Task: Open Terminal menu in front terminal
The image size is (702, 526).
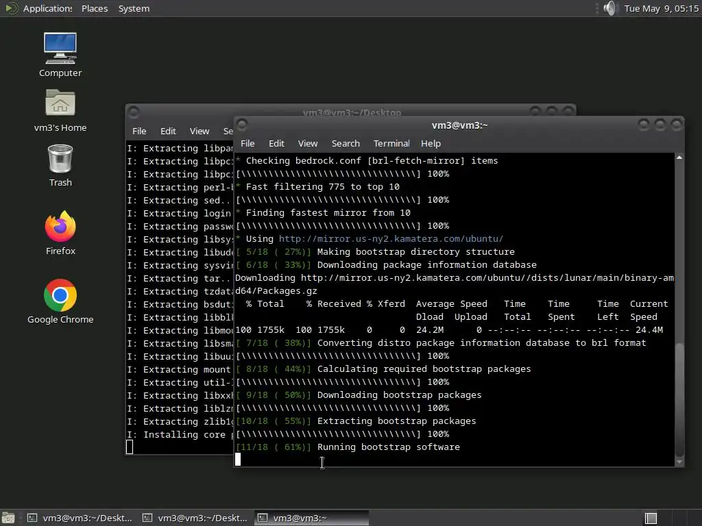Action: click(391, 144)
